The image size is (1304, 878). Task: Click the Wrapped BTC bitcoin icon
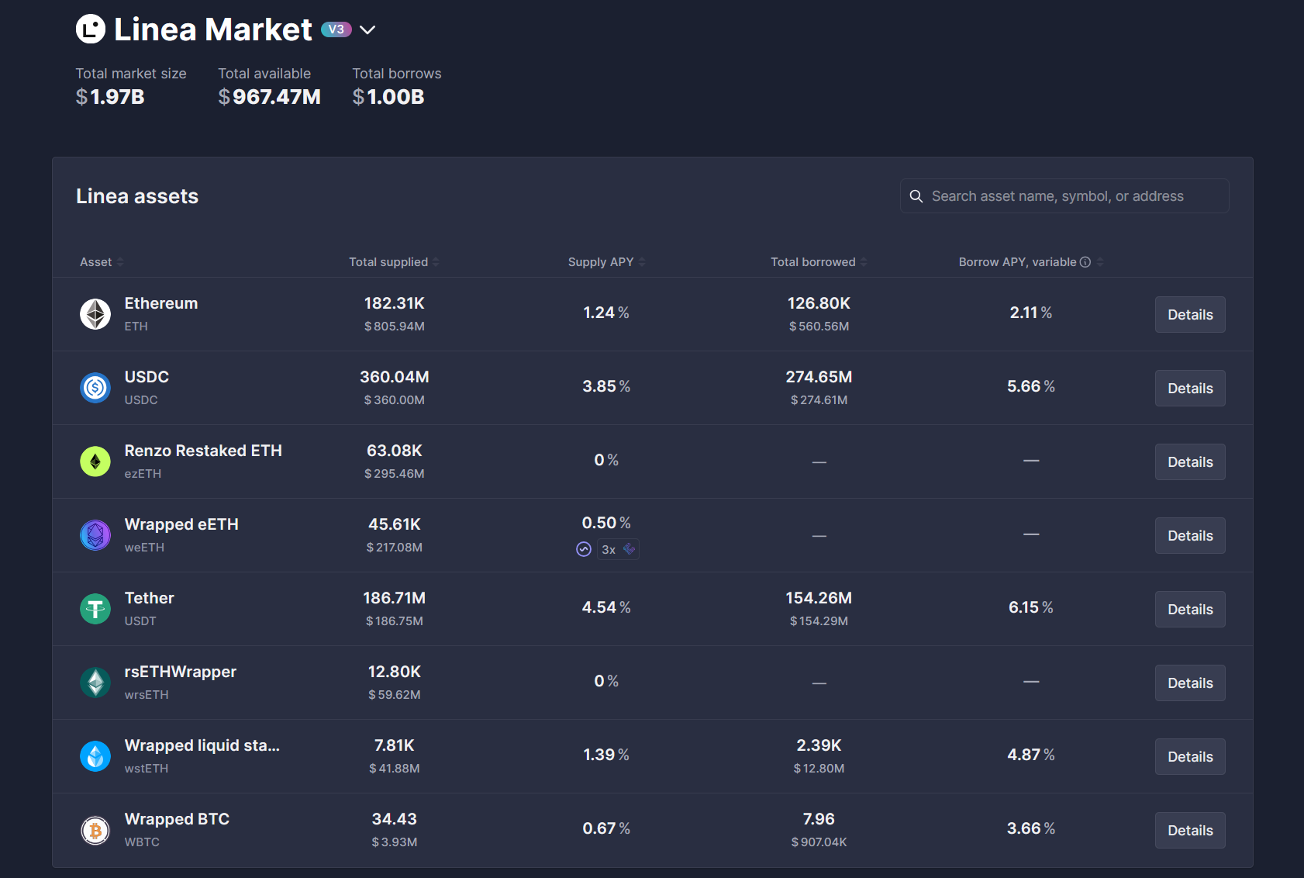[x=95, y=830]
